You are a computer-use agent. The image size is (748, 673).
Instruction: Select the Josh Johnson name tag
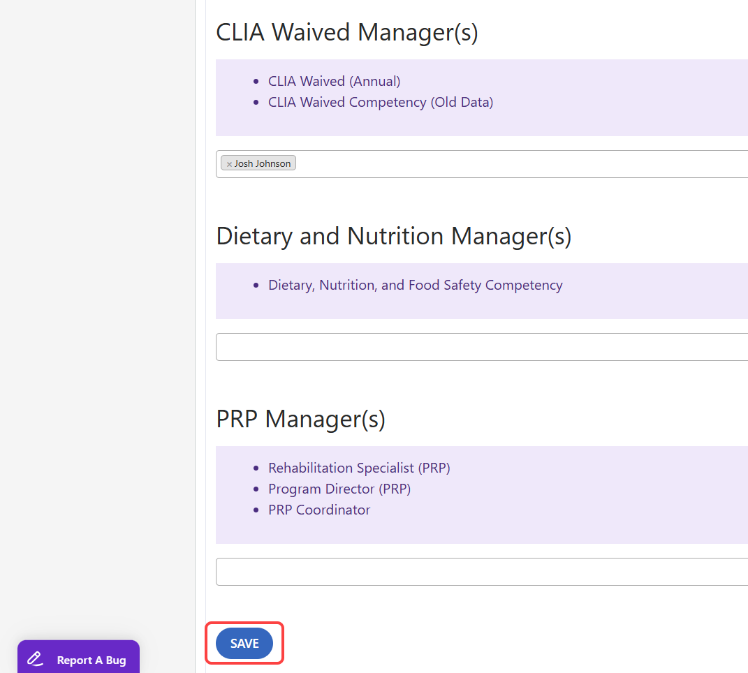pos(263,163)
